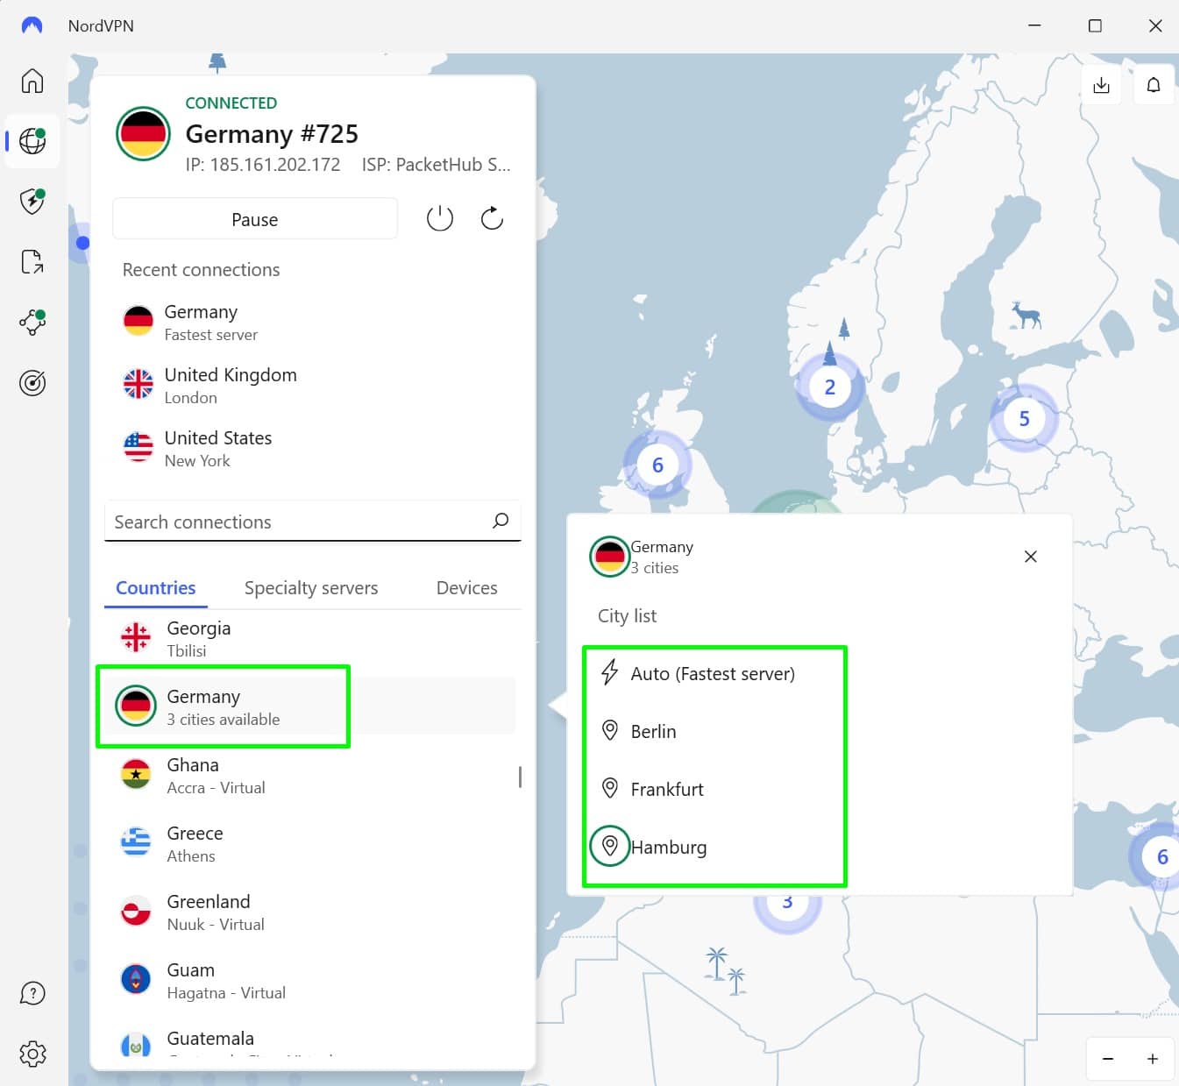Switch to the Specialty servers tab
The height and width of the screenshot is (1086, 1179).
pos(311,588)
